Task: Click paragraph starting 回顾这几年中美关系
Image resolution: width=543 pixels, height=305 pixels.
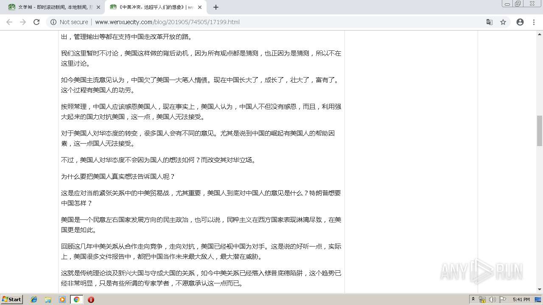Action: click(x=201, y=251)
